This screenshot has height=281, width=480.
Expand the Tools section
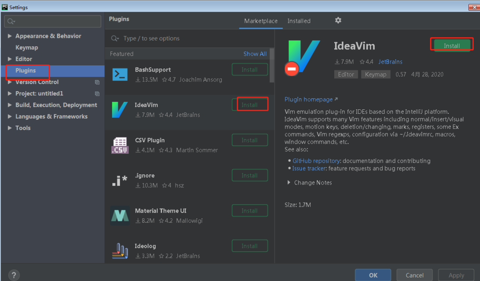[x=11, y=128]
